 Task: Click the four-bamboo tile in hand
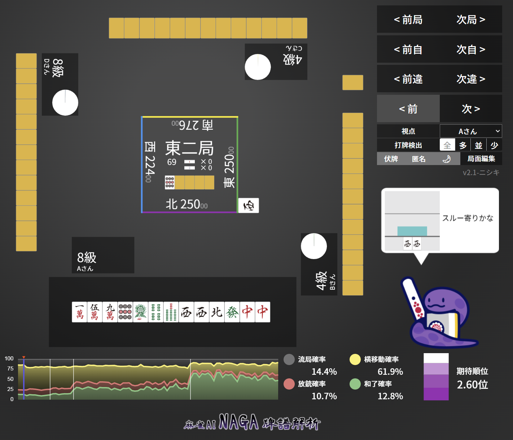click(x=156, y=312)
